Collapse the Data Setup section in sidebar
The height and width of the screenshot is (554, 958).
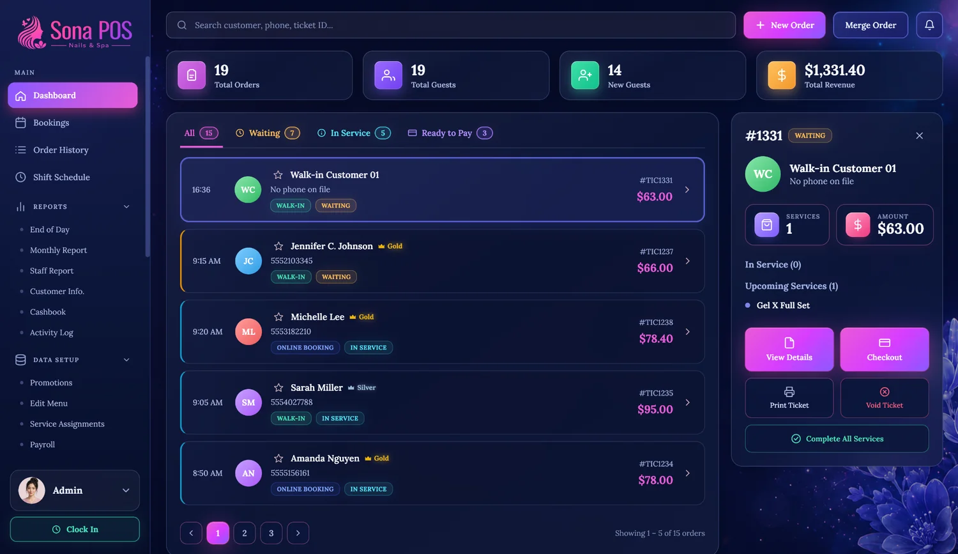coord(126,360)
